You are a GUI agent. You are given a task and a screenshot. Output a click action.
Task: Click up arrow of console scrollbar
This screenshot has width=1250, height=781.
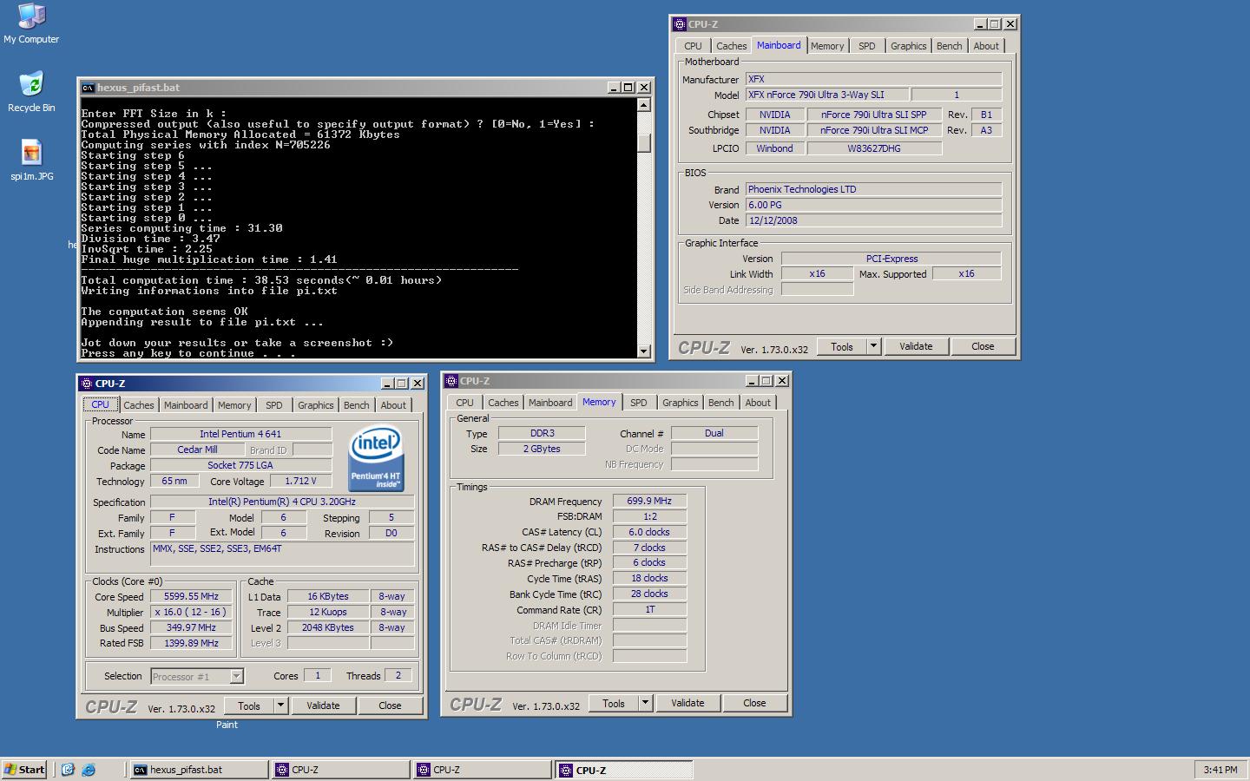(x=644, y=105)
